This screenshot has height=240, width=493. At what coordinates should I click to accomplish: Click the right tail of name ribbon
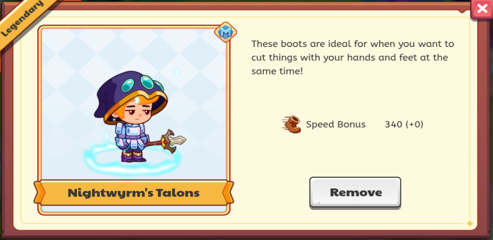coord(229,192)
